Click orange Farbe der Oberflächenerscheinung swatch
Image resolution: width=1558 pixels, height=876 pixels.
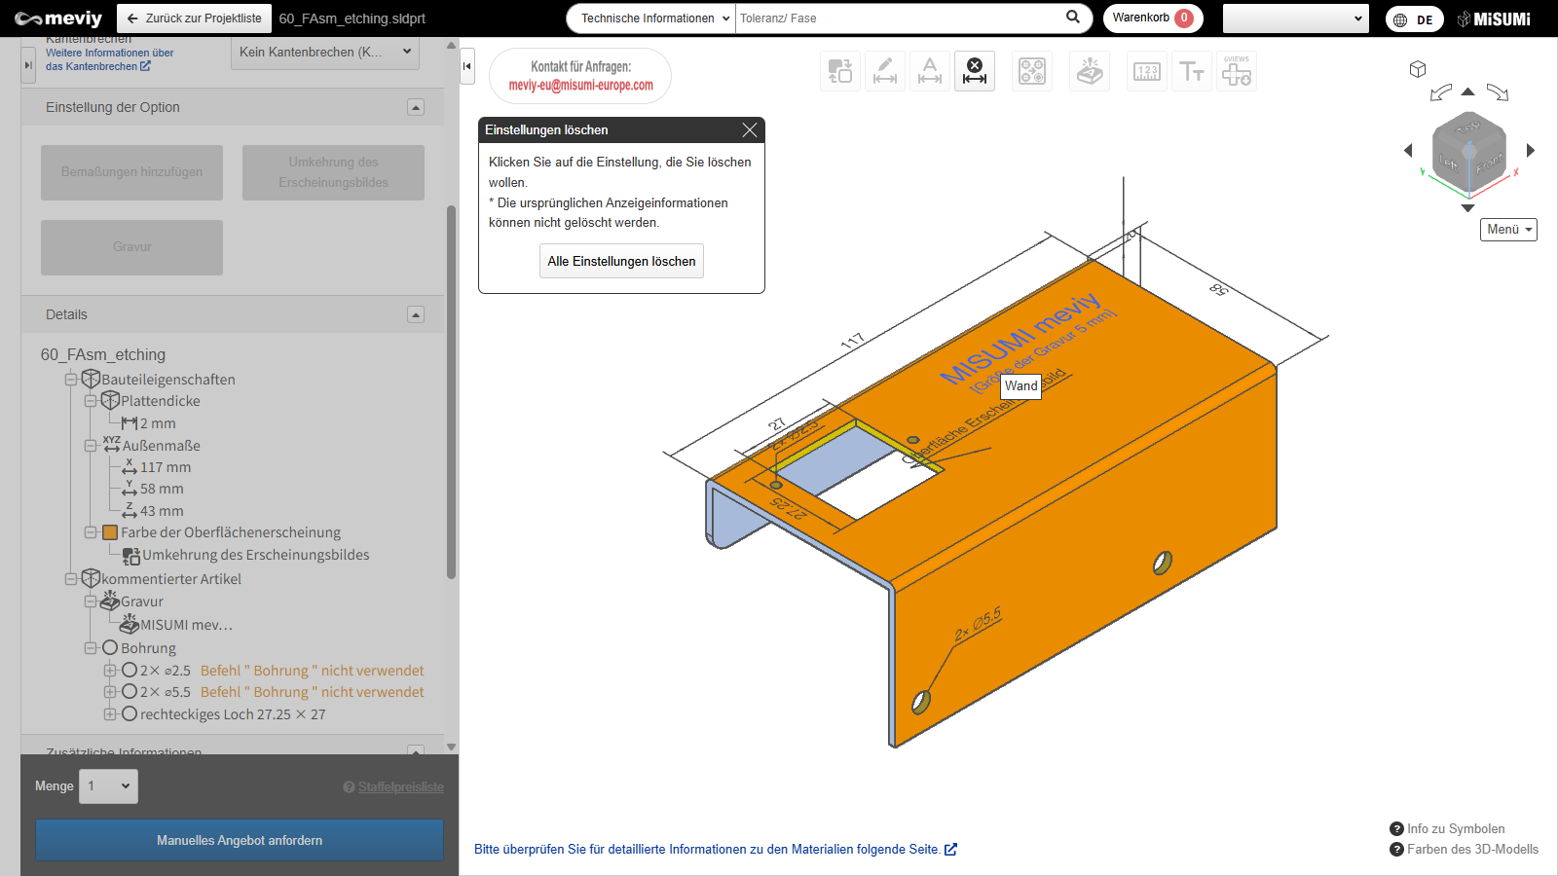coord(110,532)
